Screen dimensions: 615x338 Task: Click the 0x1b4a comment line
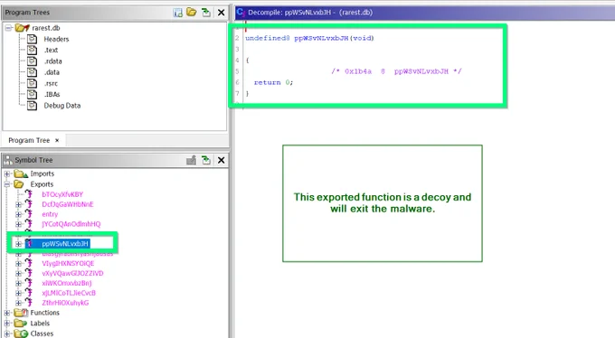tap(396, 71)
